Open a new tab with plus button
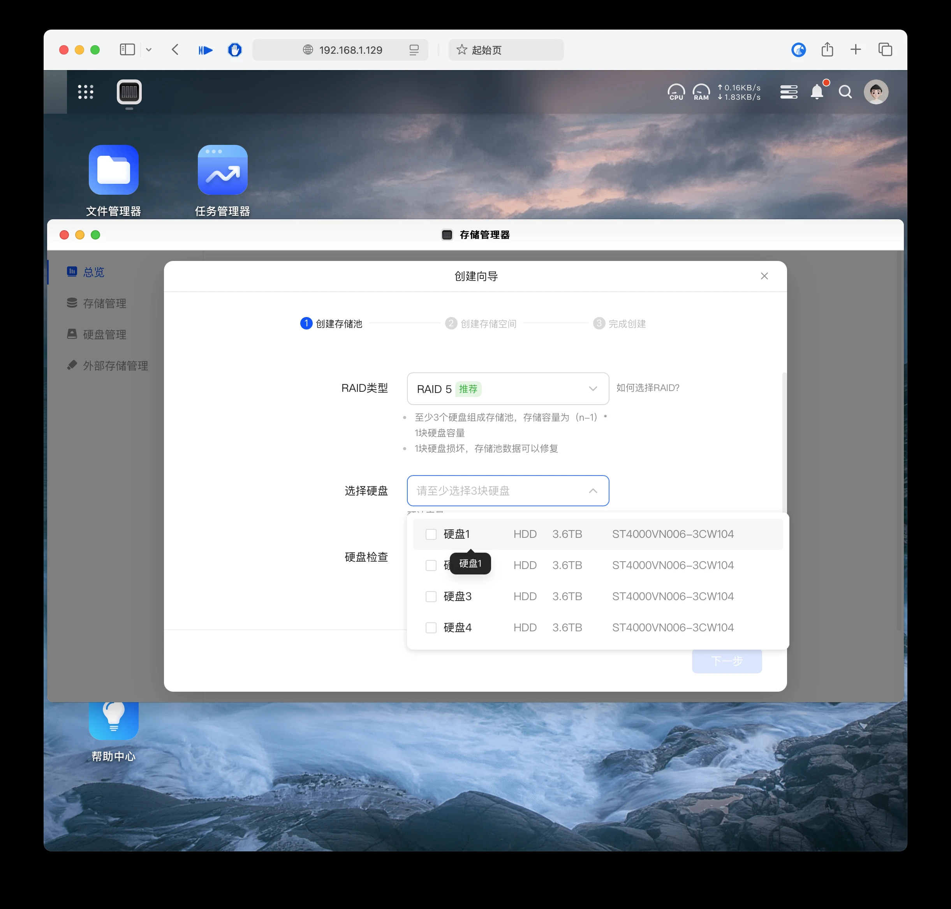Viewport: 951px width, 909px height. pos(856,49)
